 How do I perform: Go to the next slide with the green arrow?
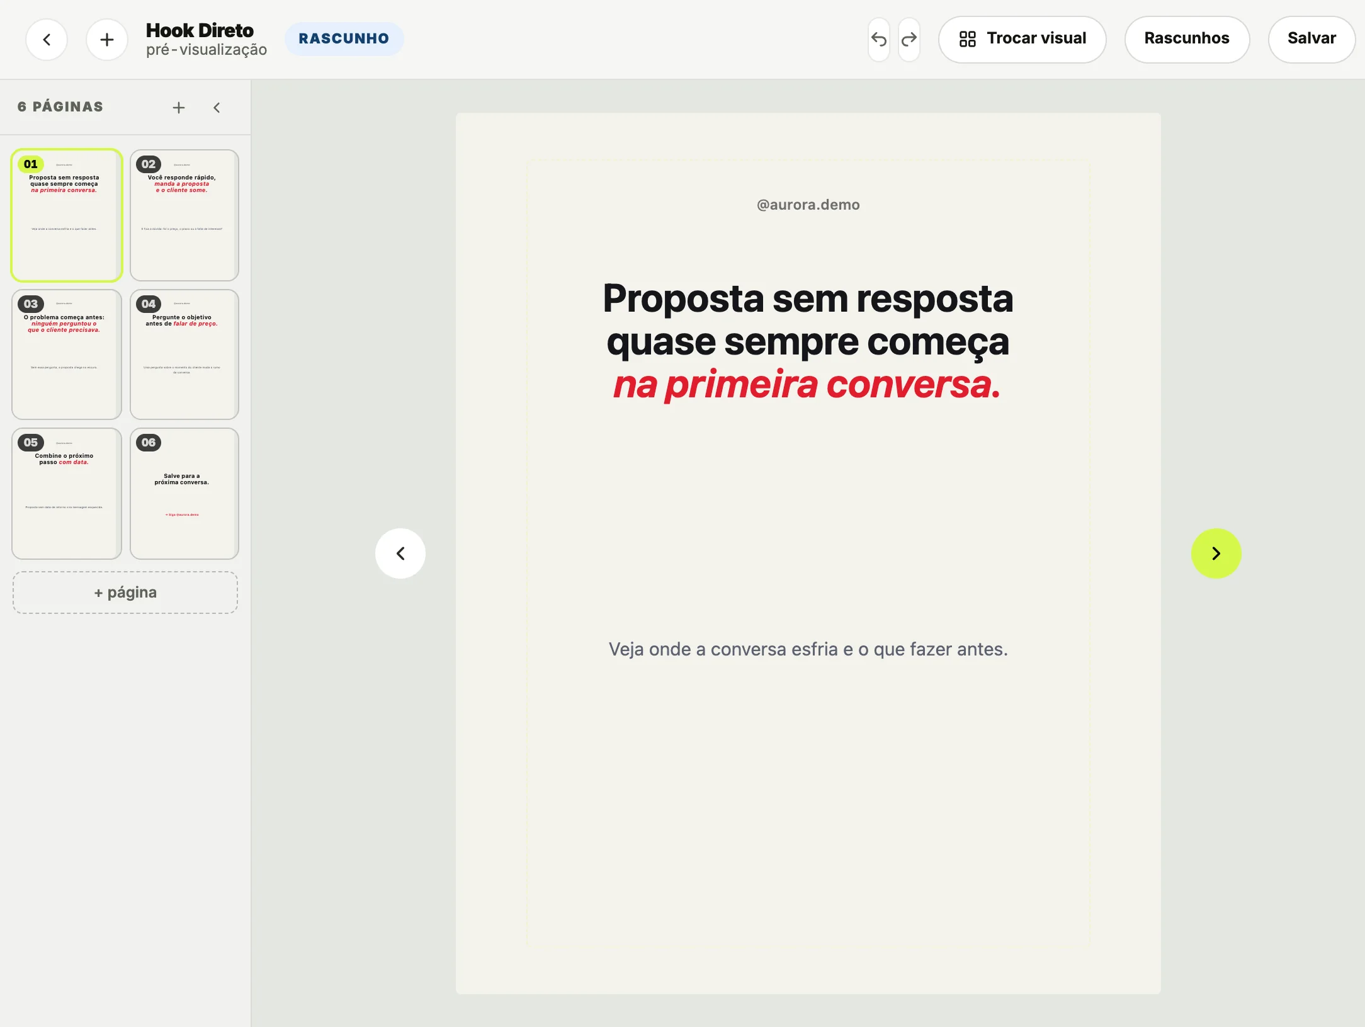point(1216,553)
